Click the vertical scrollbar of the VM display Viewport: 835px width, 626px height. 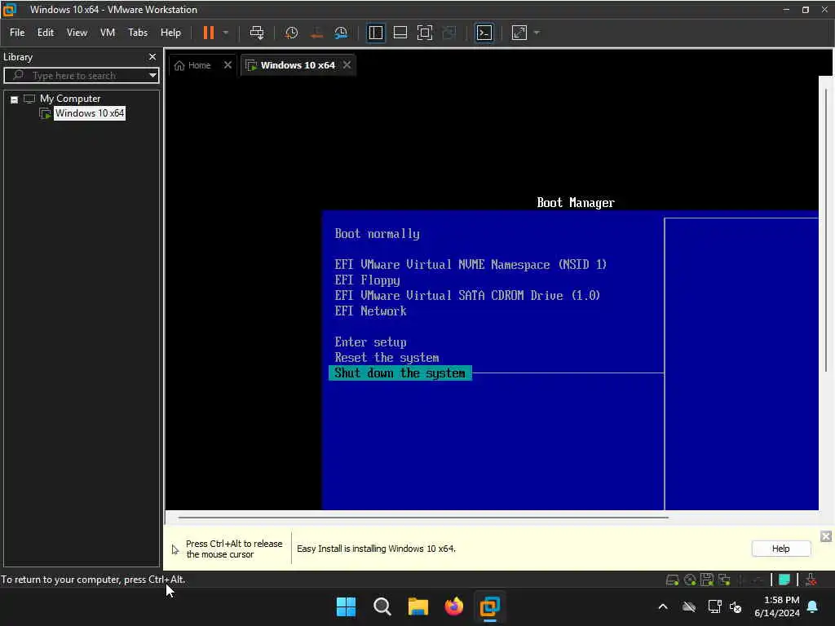826,229
